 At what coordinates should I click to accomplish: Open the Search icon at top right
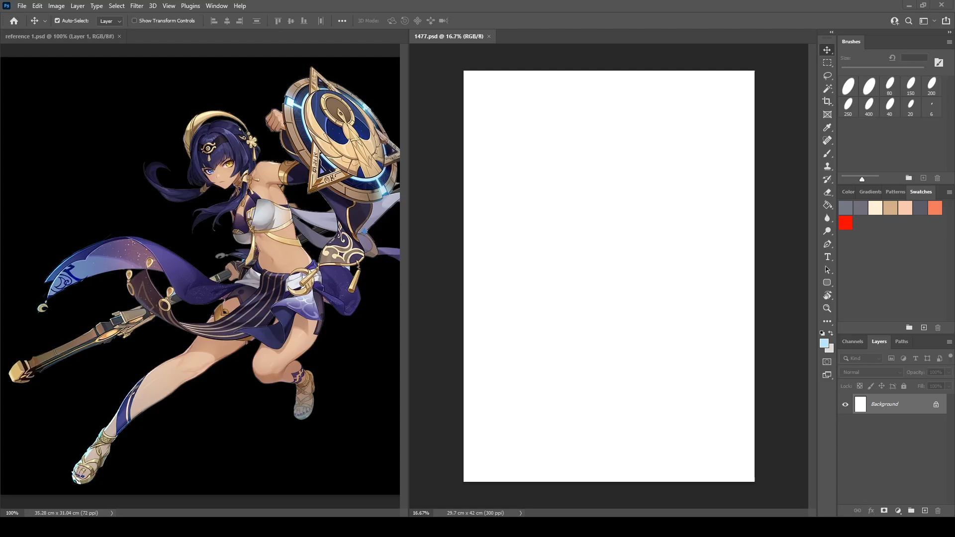click(909, 21)
